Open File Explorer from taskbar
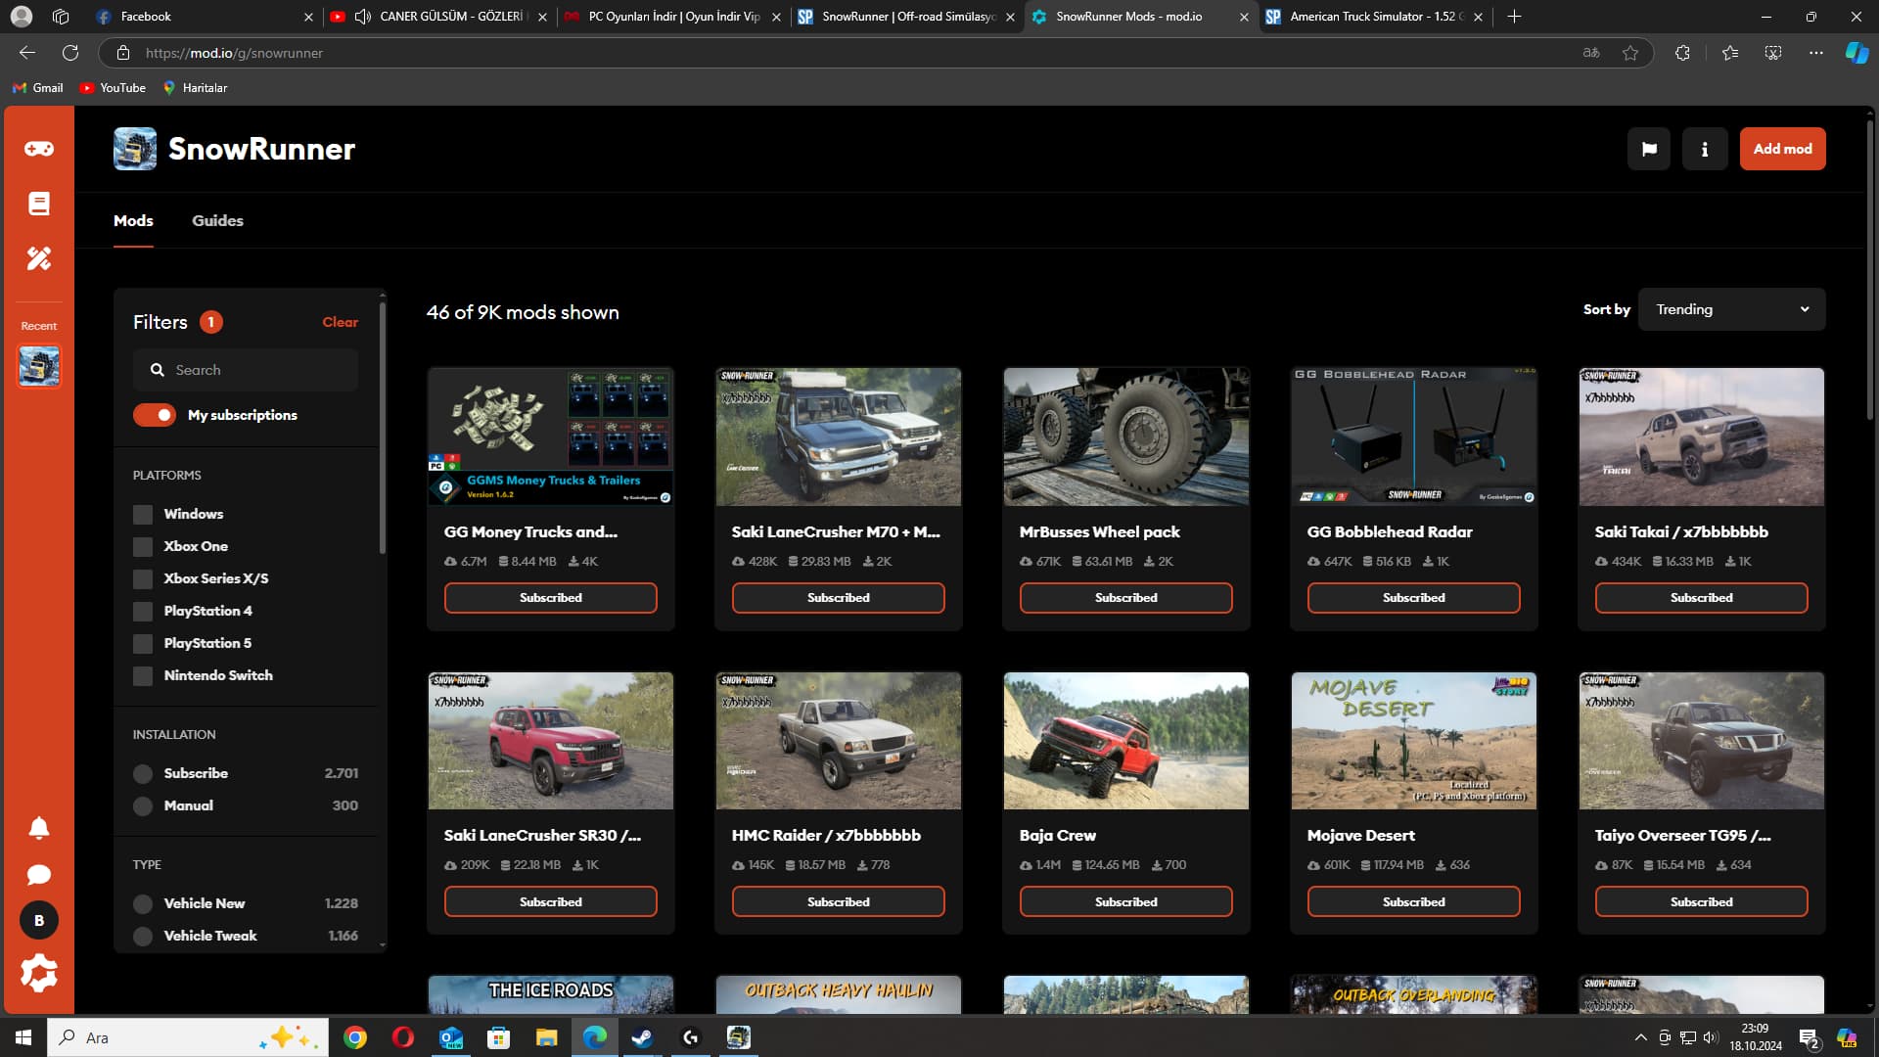The height and width of the screenshot is (1057, 1879). [x=546, y=1037]
